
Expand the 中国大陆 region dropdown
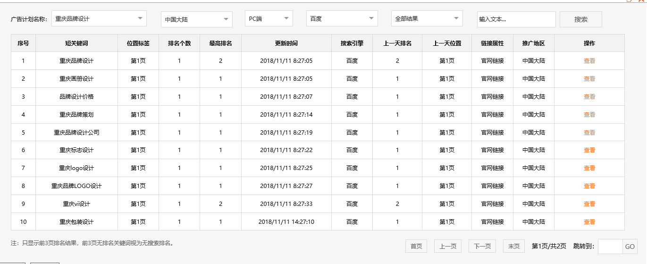pyautogui.click(x=196, y=19)
